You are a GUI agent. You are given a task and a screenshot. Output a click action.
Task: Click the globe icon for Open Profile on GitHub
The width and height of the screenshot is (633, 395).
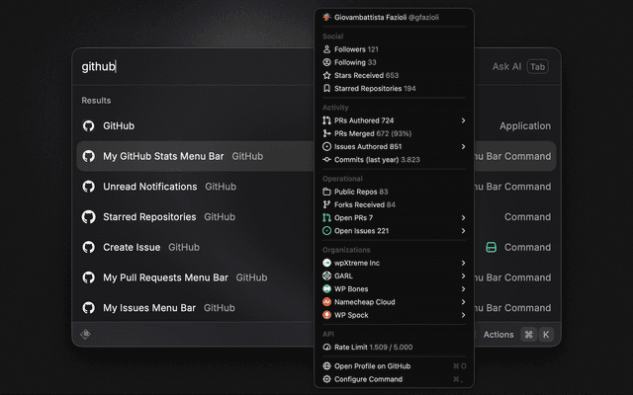326,366
